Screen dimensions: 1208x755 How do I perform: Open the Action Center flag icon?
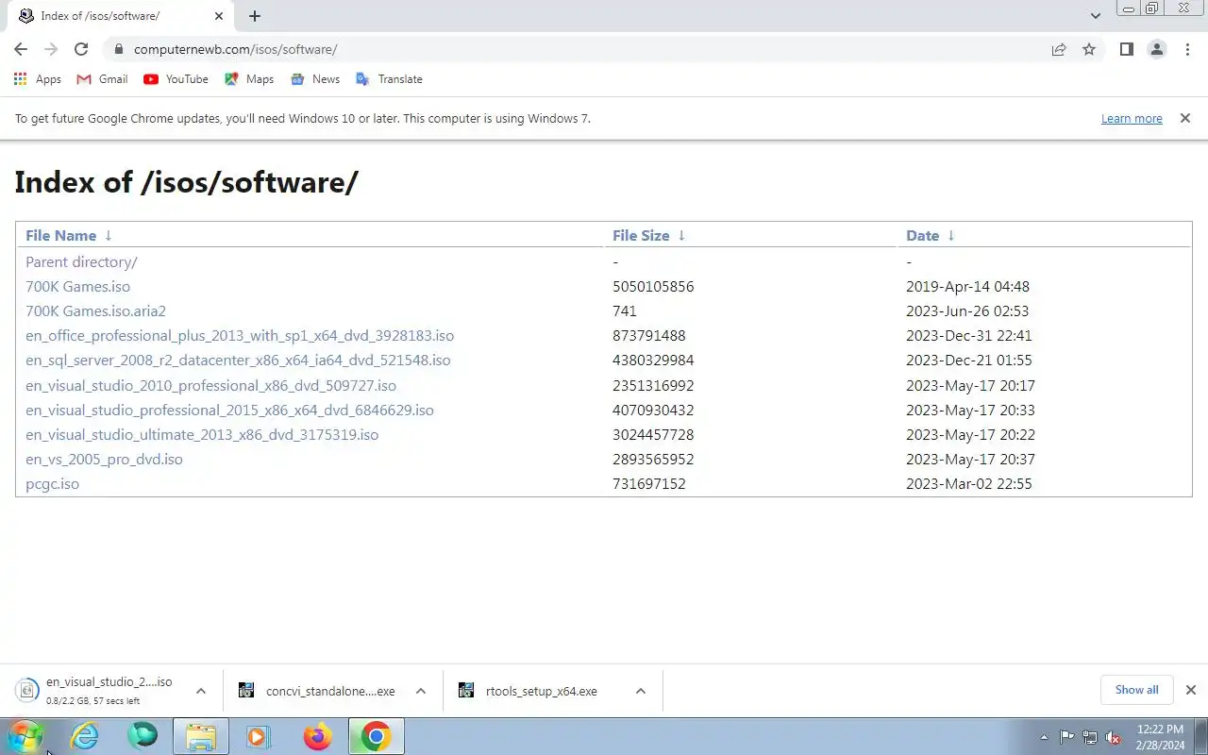click(x=1067, y=737)
